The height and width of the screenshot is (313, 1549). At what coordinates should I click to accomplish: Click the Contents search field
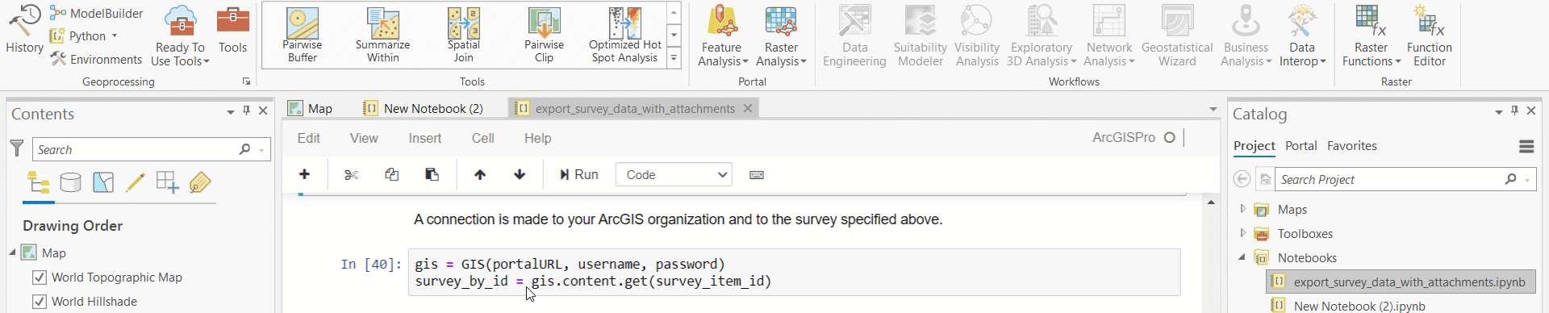(152, 149)
